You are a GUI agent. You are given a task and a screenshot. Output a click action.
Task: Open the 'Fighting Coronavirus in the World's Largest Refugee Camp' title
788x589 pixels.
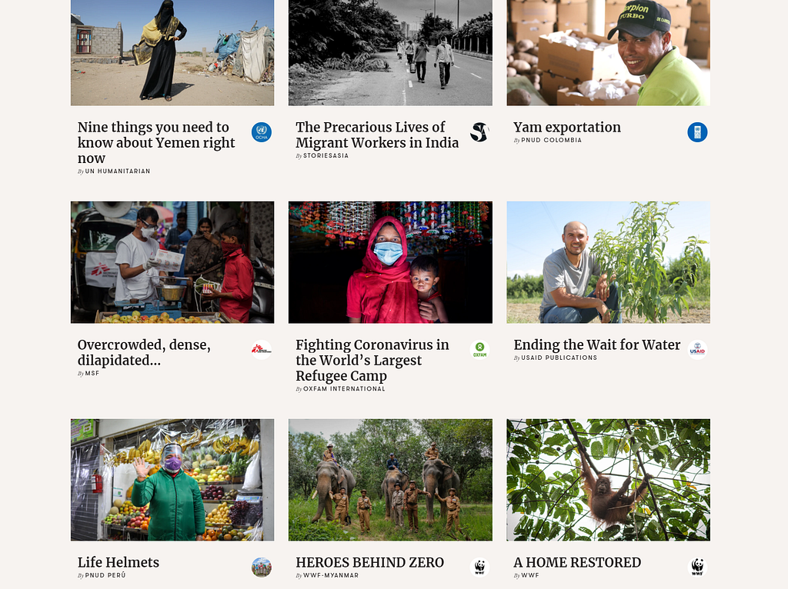tap(372, 360)
